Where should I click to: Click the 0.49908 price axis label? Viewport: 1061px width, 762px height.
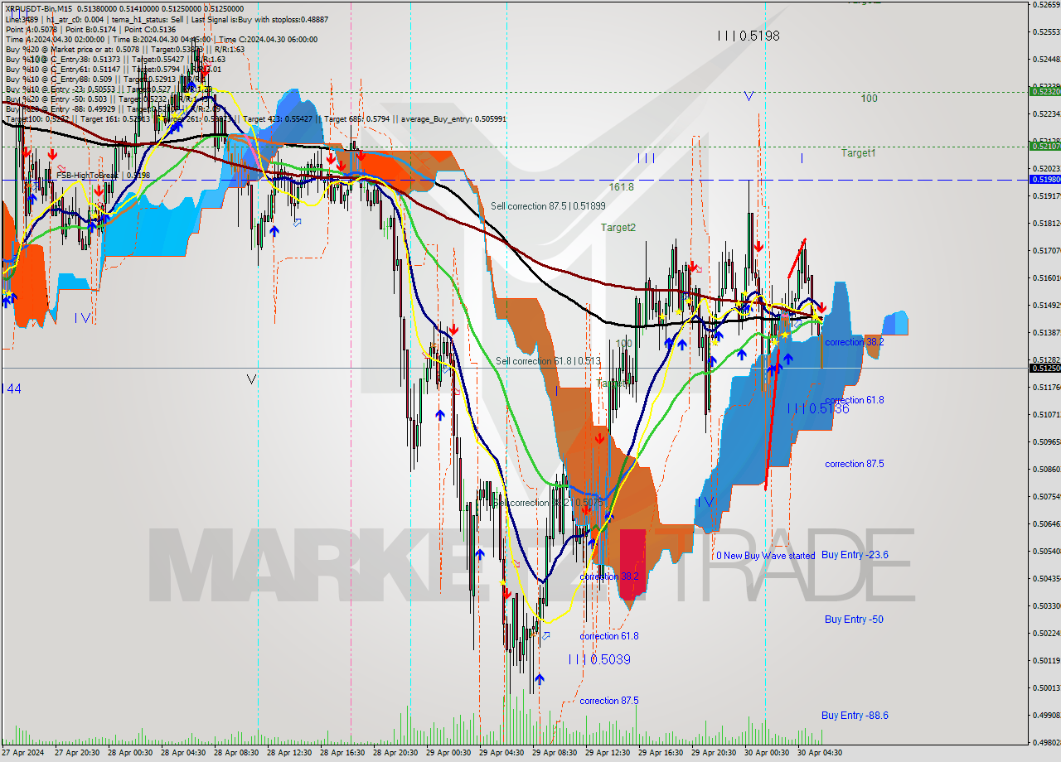[1046, 715]
